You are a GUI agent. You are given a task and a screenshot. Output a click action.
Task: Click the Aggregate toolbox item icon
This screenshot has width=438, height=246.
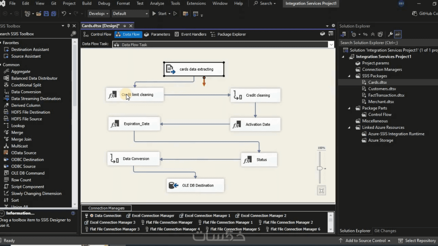(x=6, y=71)
